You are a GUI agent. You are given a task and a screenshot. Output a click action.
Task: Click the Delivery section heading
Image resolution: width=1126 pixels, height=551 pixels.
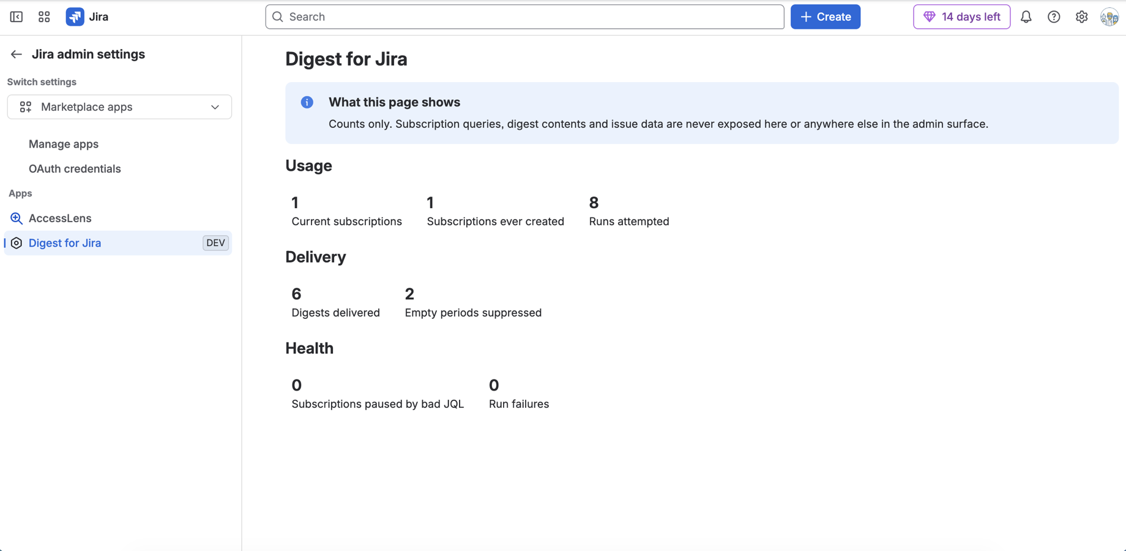click(315, 257)
